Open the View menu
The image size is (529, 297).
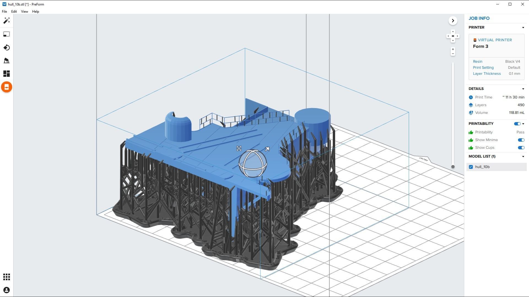point(25,12)
